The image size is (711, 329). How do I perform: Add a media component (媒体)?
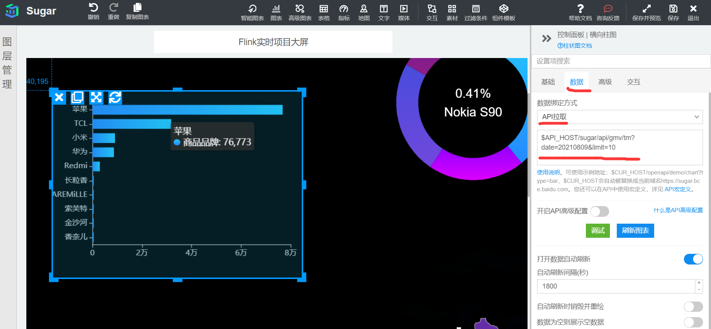tap(404, 13)
